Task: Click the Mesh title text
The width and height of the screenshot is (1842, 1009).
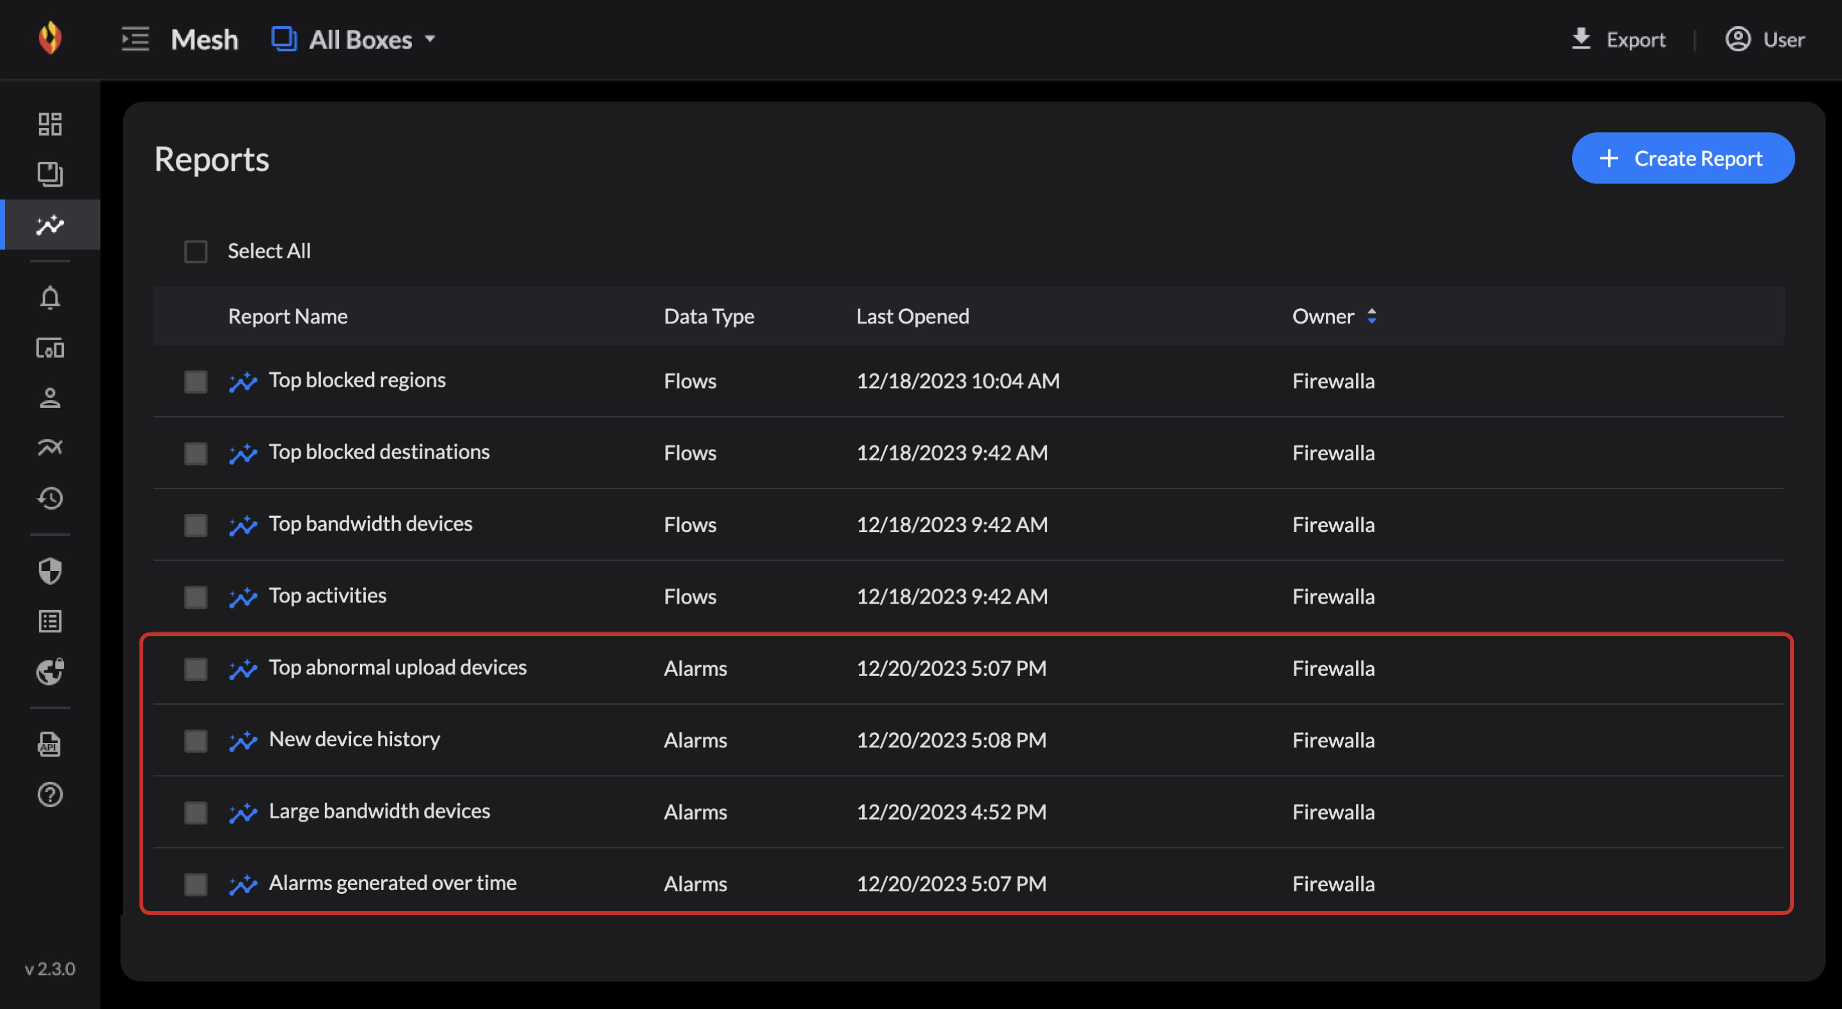Action: pos(204,40)
